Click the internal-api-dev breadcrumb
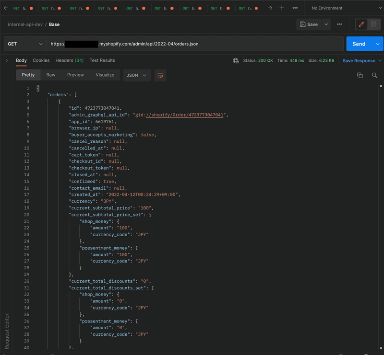 coord(25,24)
